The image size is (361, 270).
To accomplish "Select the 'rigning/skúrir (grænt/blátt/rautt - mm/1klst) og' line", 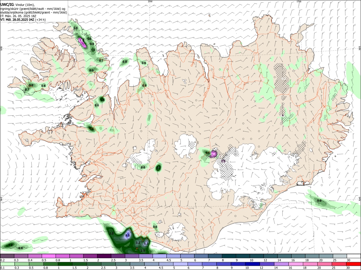I will point(33,9).
